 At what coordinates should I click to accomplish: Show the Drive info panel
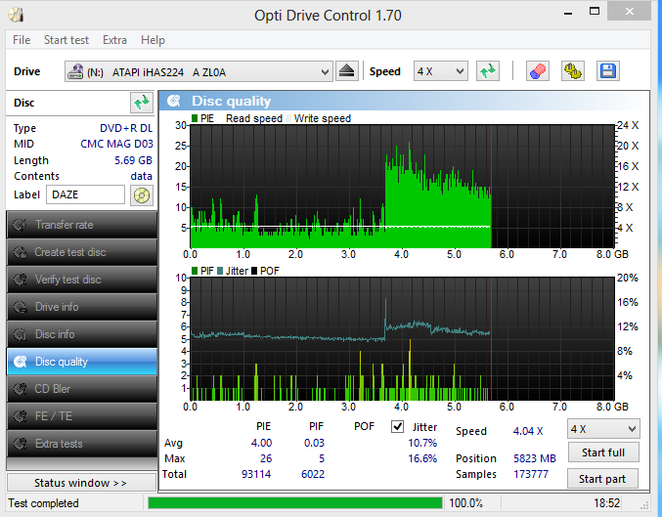pyautogui.click(x=82, y=307)
